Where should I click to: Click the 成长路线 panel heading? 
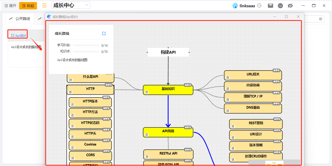tap(62, 33)
